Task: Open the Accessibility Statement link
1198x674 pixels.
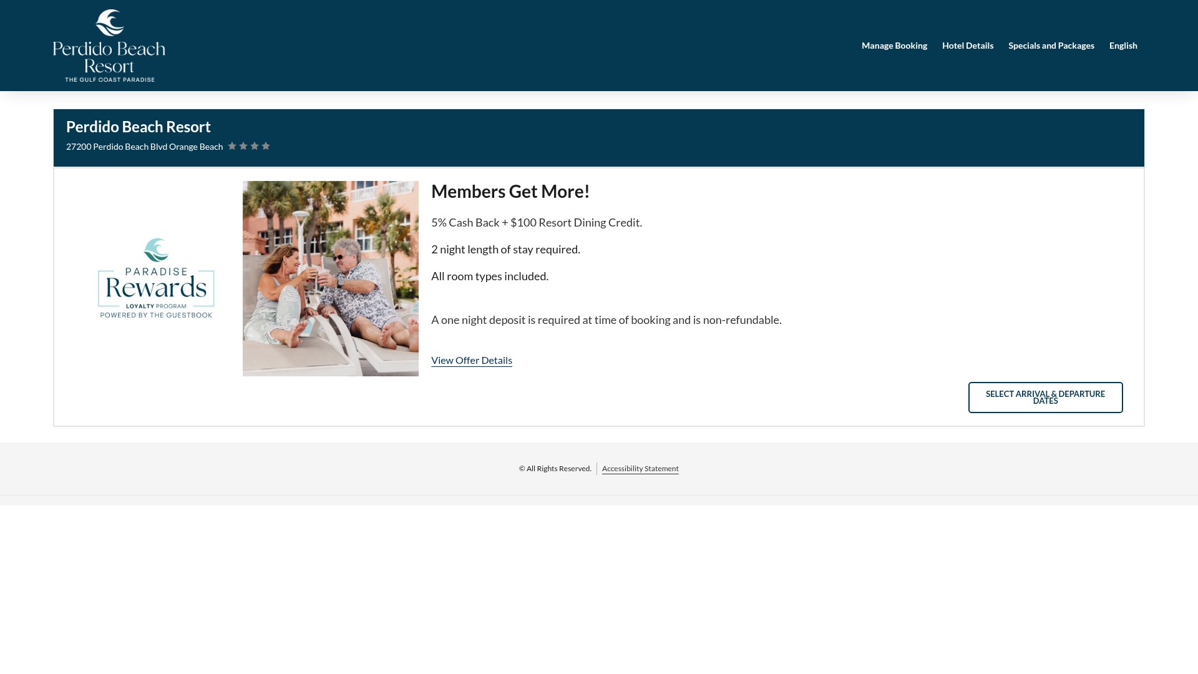Action: pyautogui.click(x=640, y=469)
